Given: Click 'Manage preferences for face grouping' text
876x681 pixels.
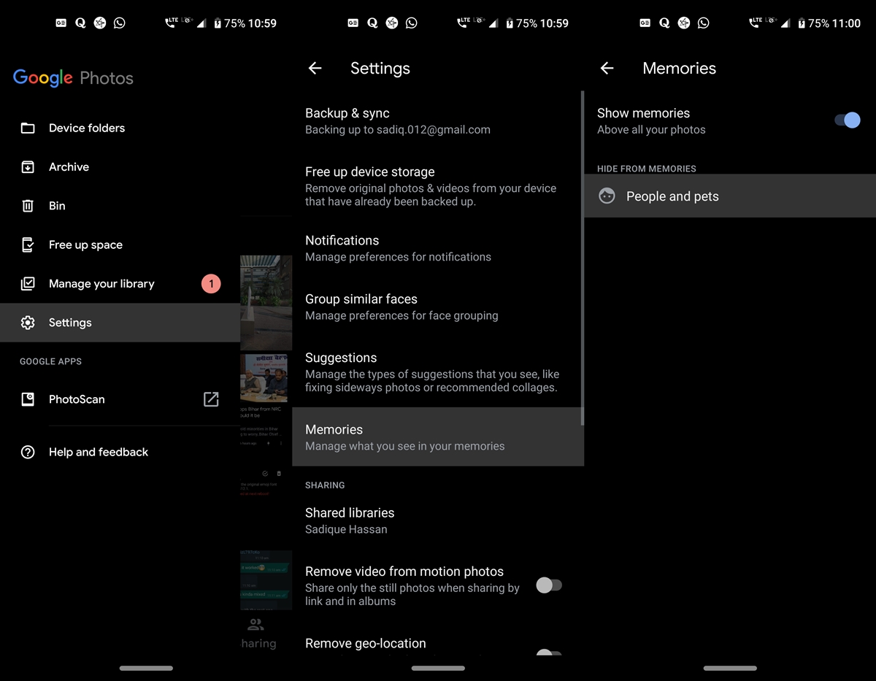Looking at the screenshot, I should coord(401,315).
